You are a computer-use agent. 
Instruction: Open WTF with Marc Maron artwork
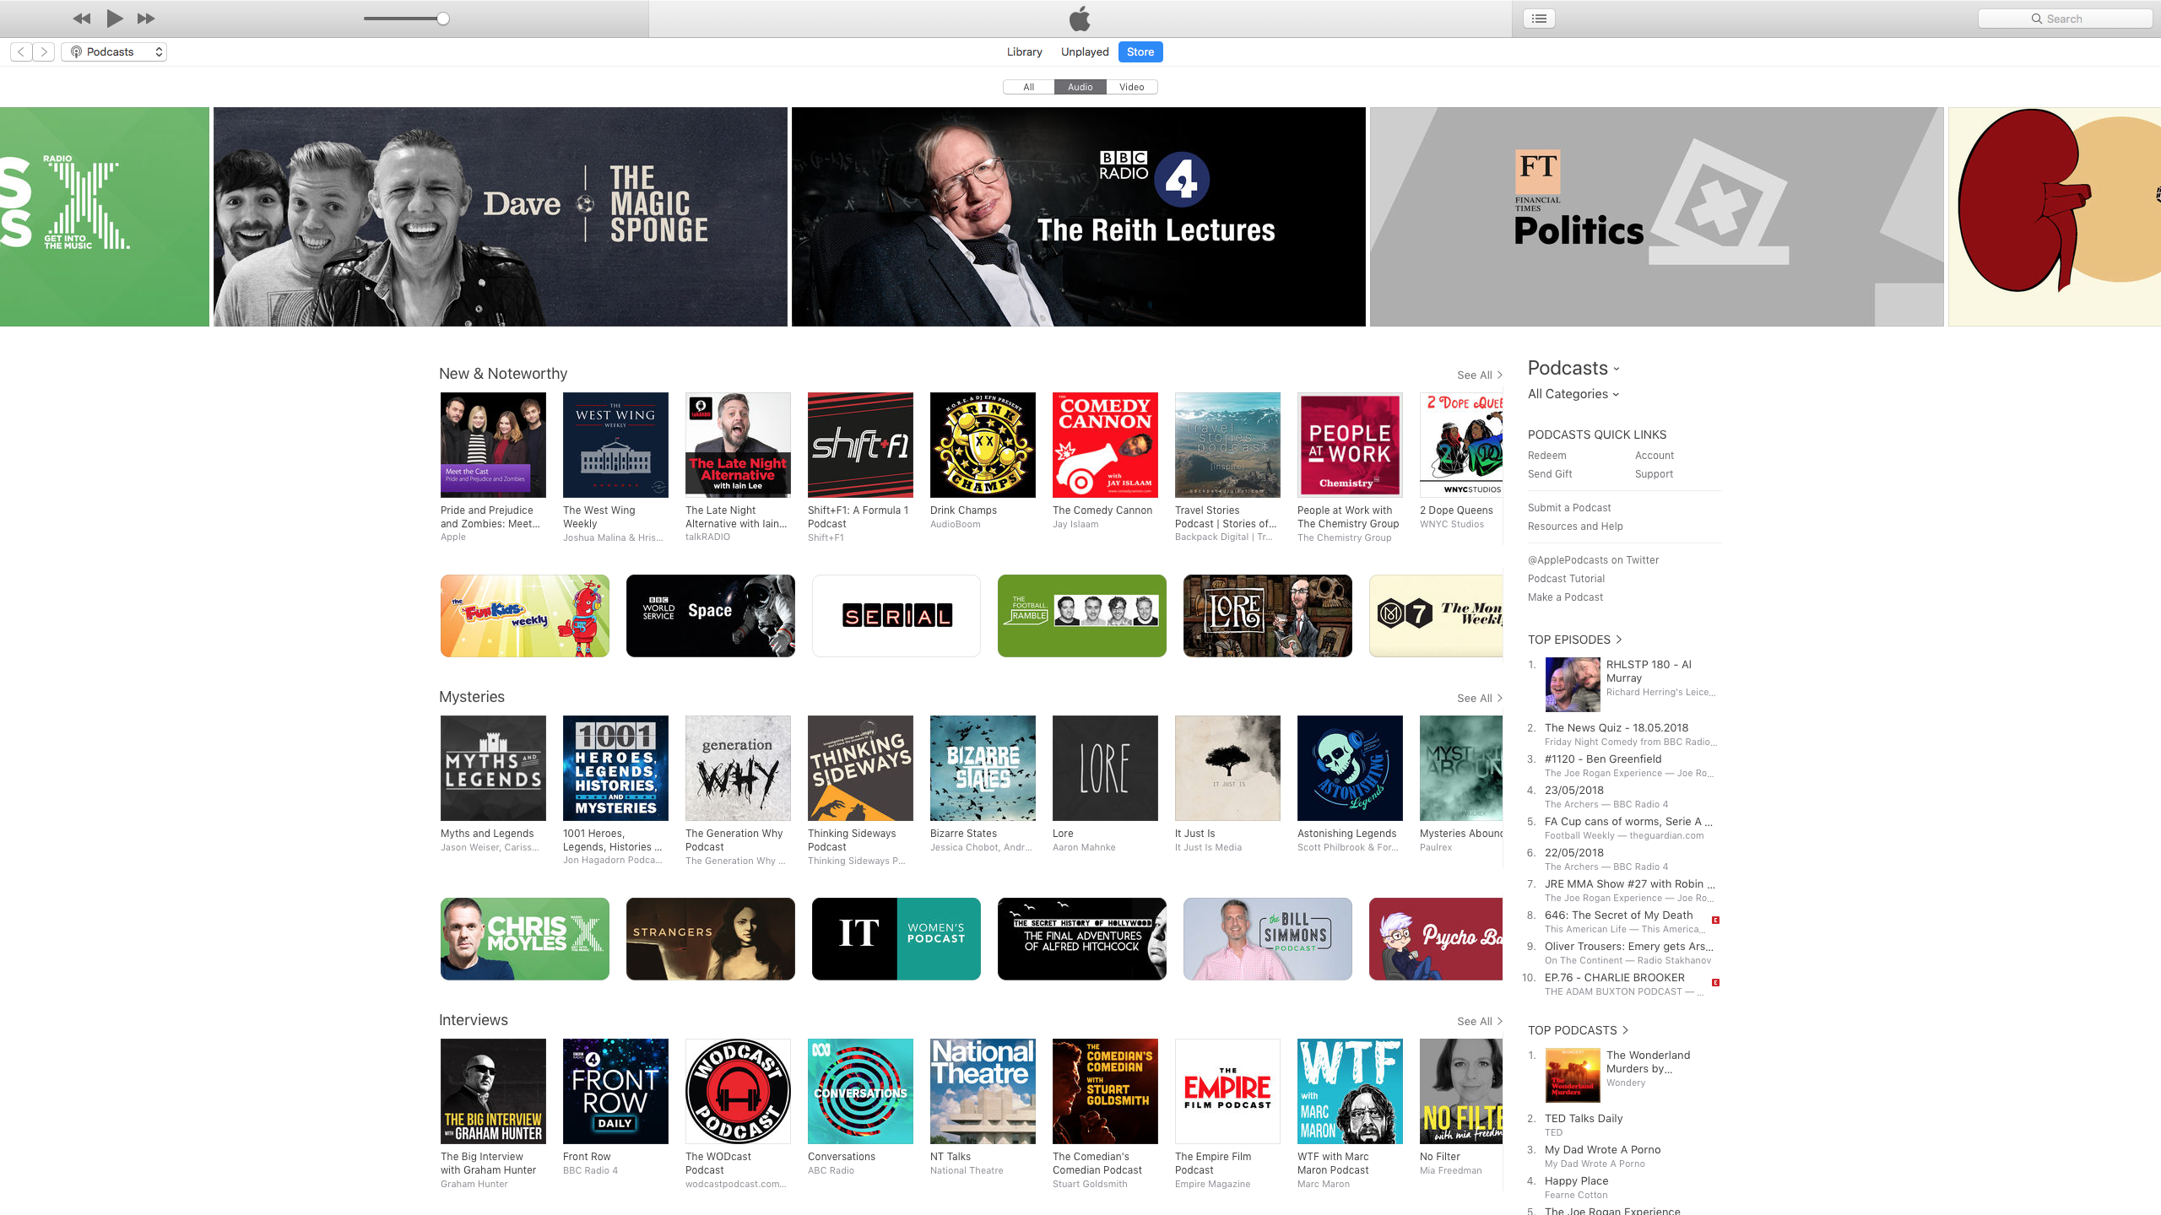pos(1350,1091)
